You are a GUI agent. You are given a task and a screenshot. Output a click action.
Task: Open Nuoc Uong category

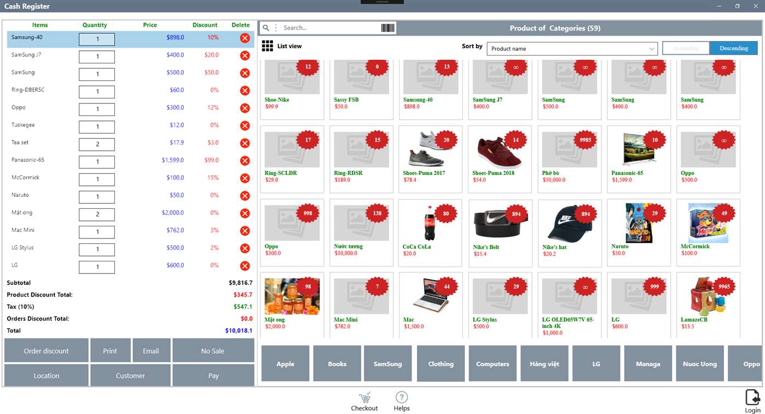coord(700,364)
